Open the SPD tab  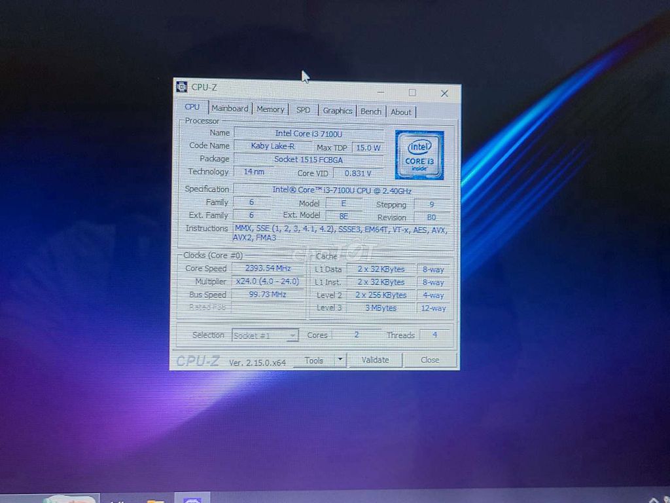pyautogui.click(x=303, y=110)
